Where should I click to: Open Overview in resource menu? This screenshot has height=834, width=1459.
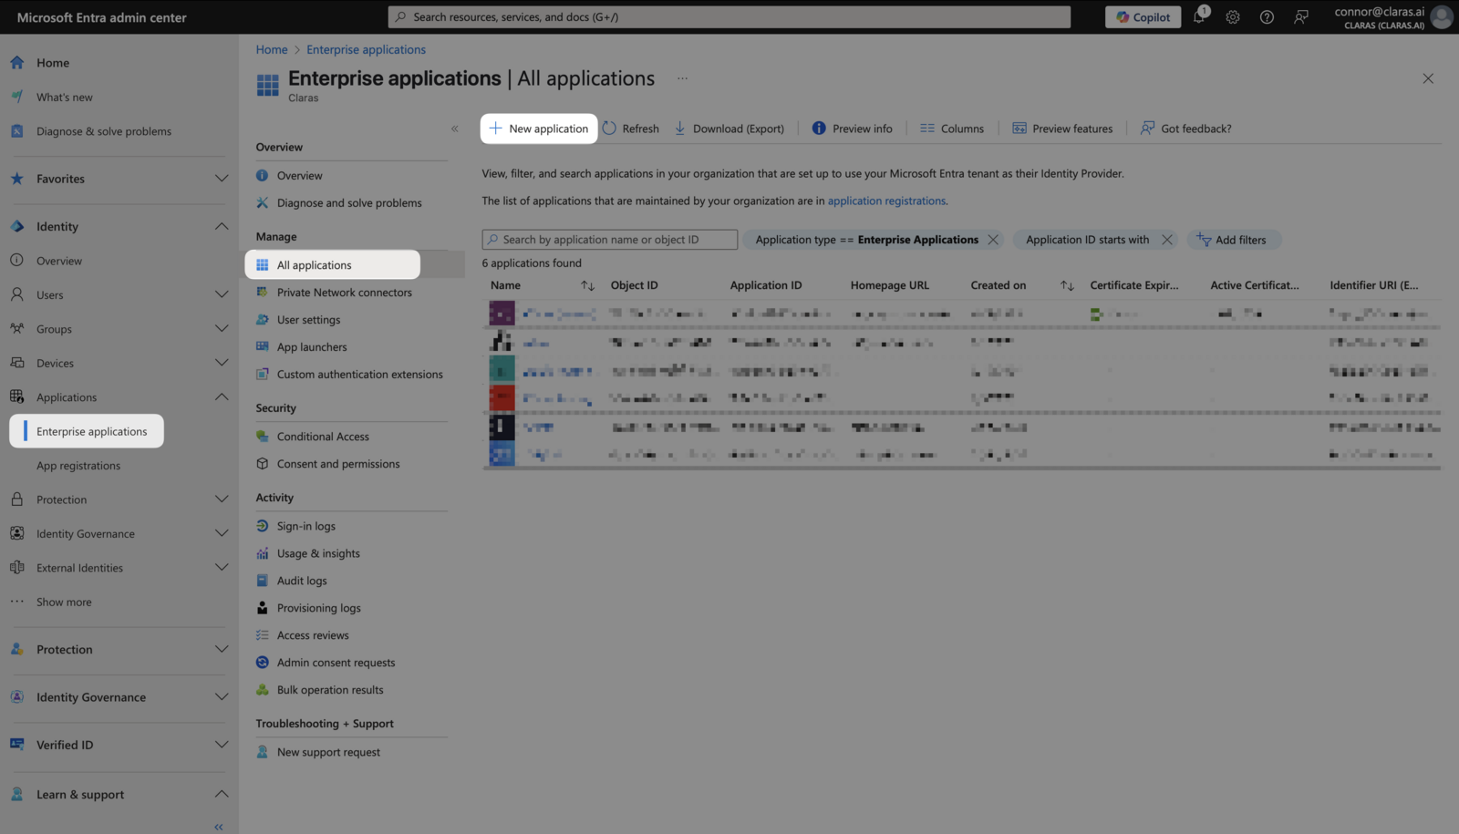point(299,176)
